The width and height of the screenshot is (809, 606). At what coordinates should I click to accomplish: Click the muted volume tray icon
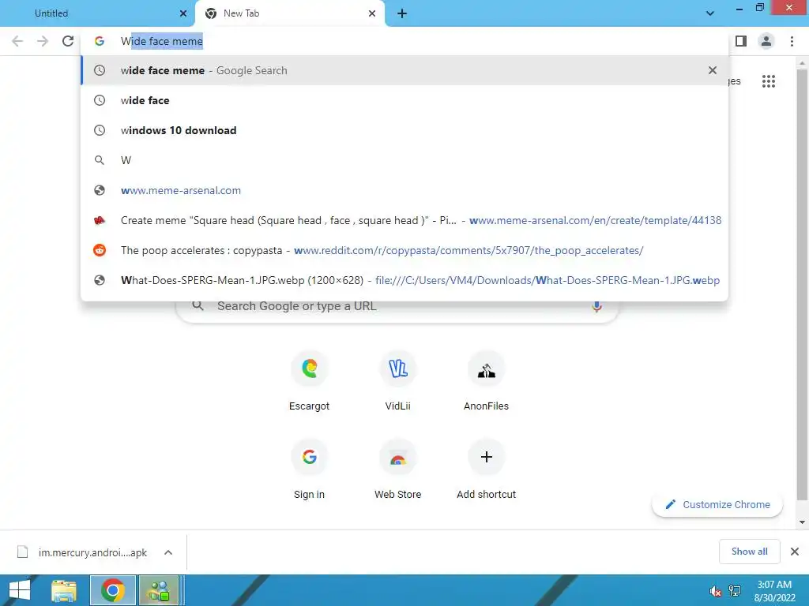[x=715, y=591]
